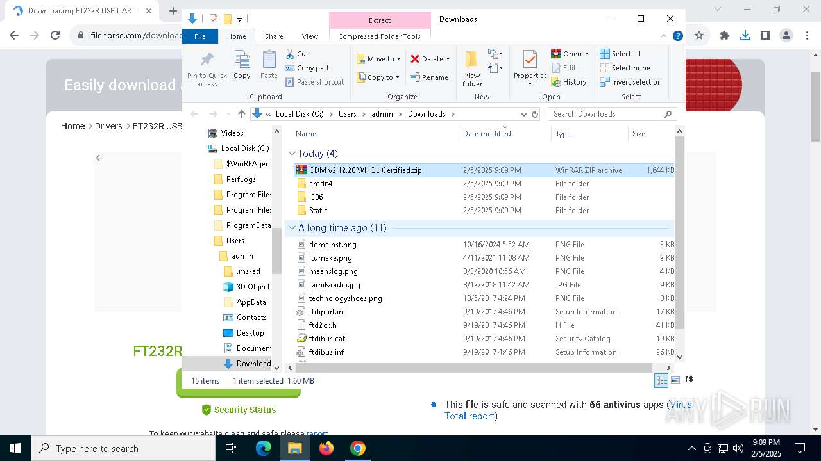Open Compressed Folder Tools tab

pyautogui.click(x=380, y=36)
